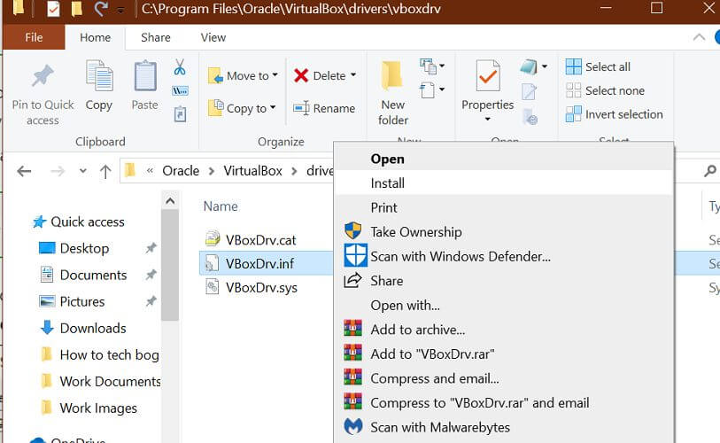The width and height of the screenshot is (720, 443).
Task: Select Compress and email... entry
Action: click(504, 378)
